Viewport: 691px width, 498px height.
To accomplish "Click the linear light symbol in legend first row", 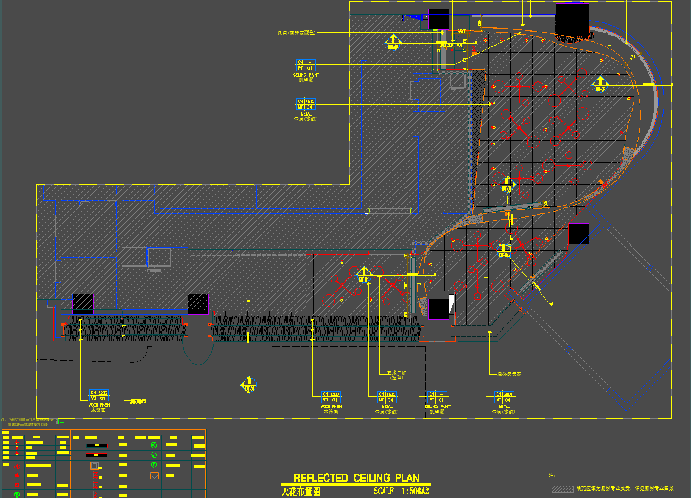I will (x=97, y=445).
